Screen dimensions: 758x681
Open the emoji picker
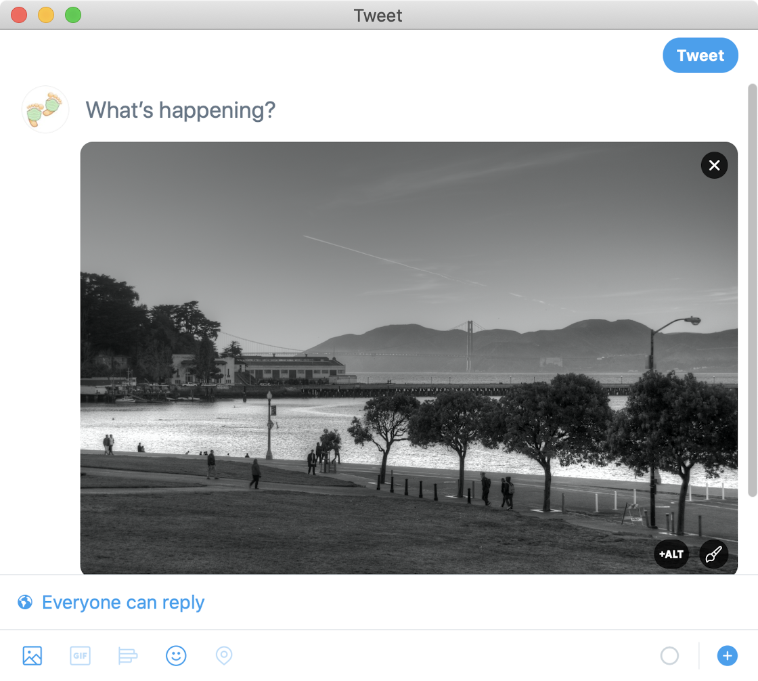click(176, 655)
